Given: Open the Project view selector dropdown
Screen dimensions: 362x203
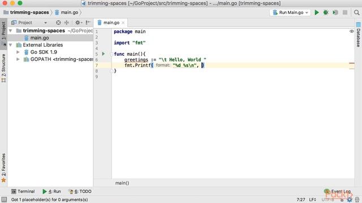Looking at the screenshot, I should click(x=45, y=23).
